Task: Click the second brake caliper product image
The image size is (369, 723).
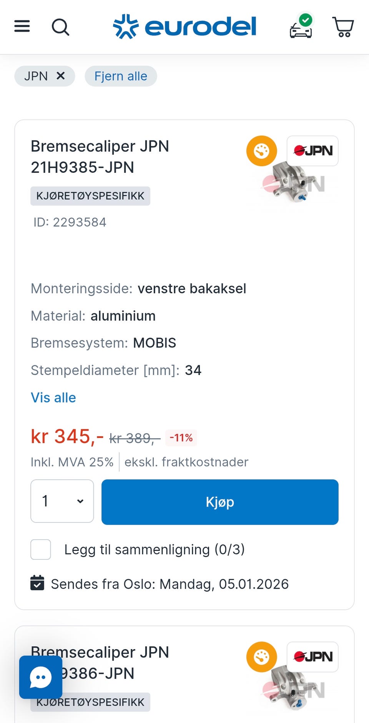Action: [x=294, y=690]
